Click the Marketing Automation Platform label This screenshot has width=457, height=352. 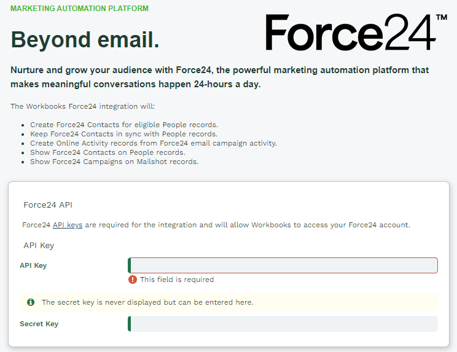[x=80, y=9]
